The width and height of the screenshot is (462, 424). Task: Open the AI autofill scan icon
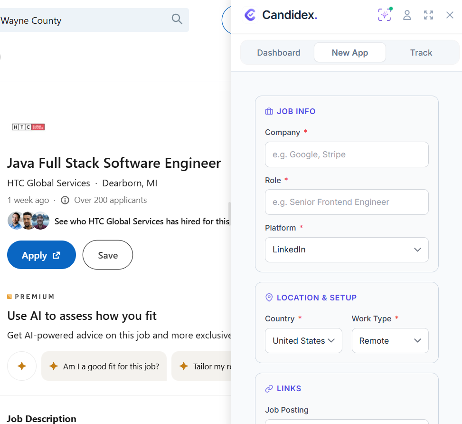point(385,15)
